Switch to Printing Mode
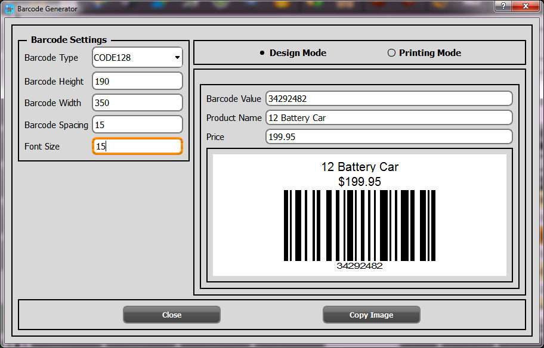This screenshot has width=544, height=348. (x=391, y=52)
